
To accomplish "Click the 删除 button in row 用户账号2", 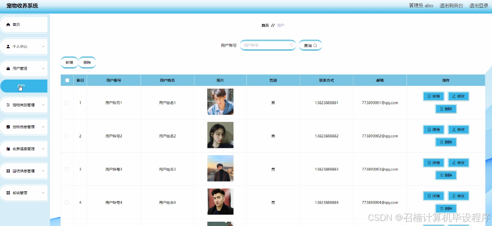I will point(446,142).
